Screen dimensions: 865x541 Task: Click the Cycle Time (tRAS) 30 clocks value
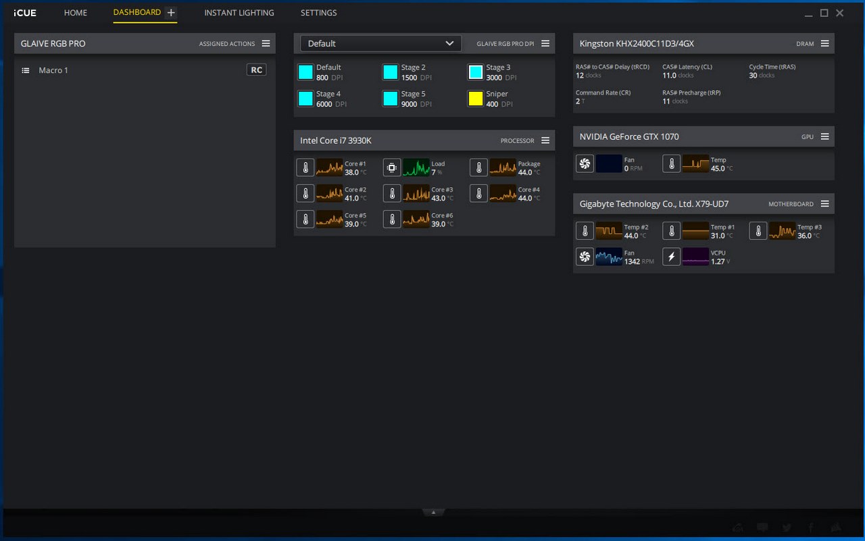(x=762, y=76)
